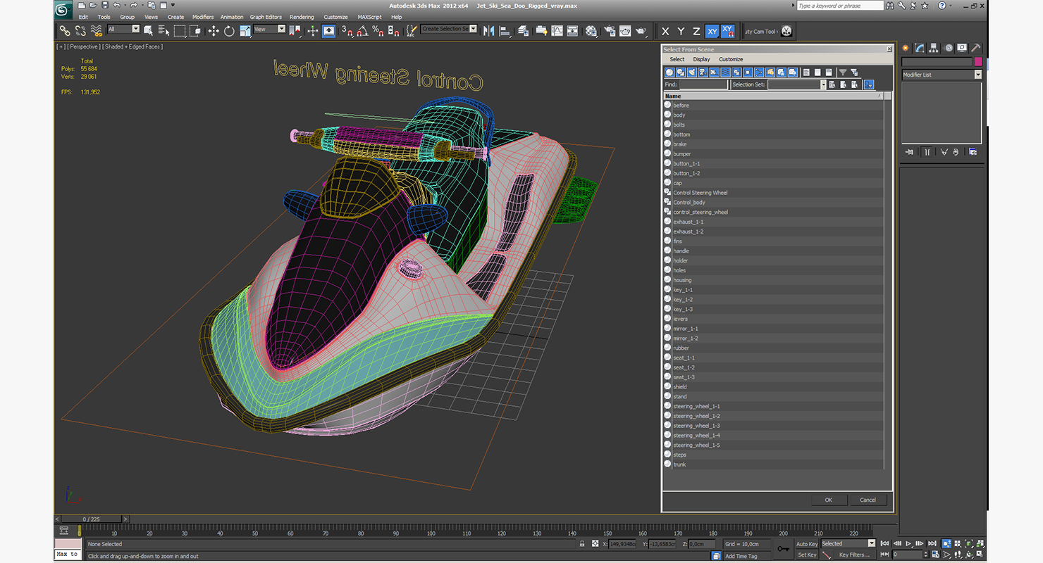Viewport: 1043px width, 563px height.
Task: Open Key Filters dialog
Action: point(853,555)
